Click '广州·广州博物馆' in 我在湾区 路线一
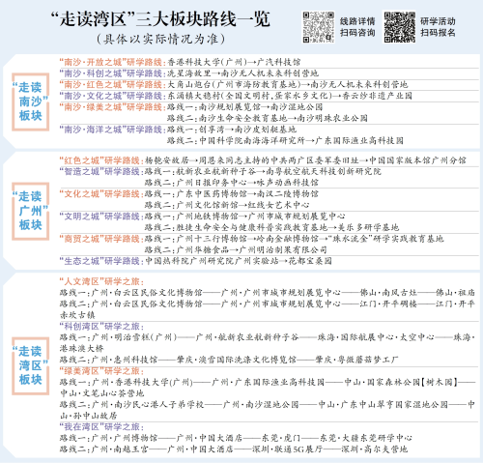Screen dimensions: 483x463 point(125,438)
